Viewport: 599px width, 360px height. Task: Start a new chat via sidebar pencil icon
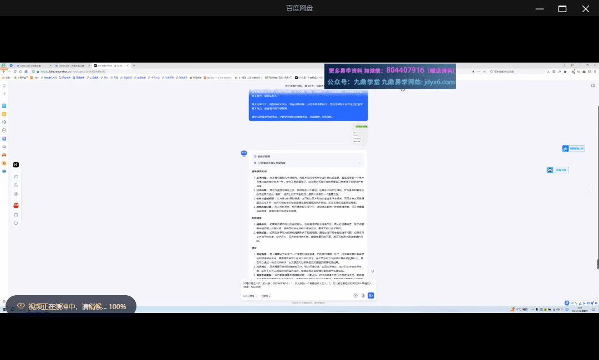click(x=16, y=176)
